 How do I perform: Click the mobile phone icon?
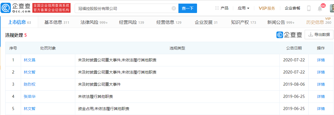pos(309,8)
